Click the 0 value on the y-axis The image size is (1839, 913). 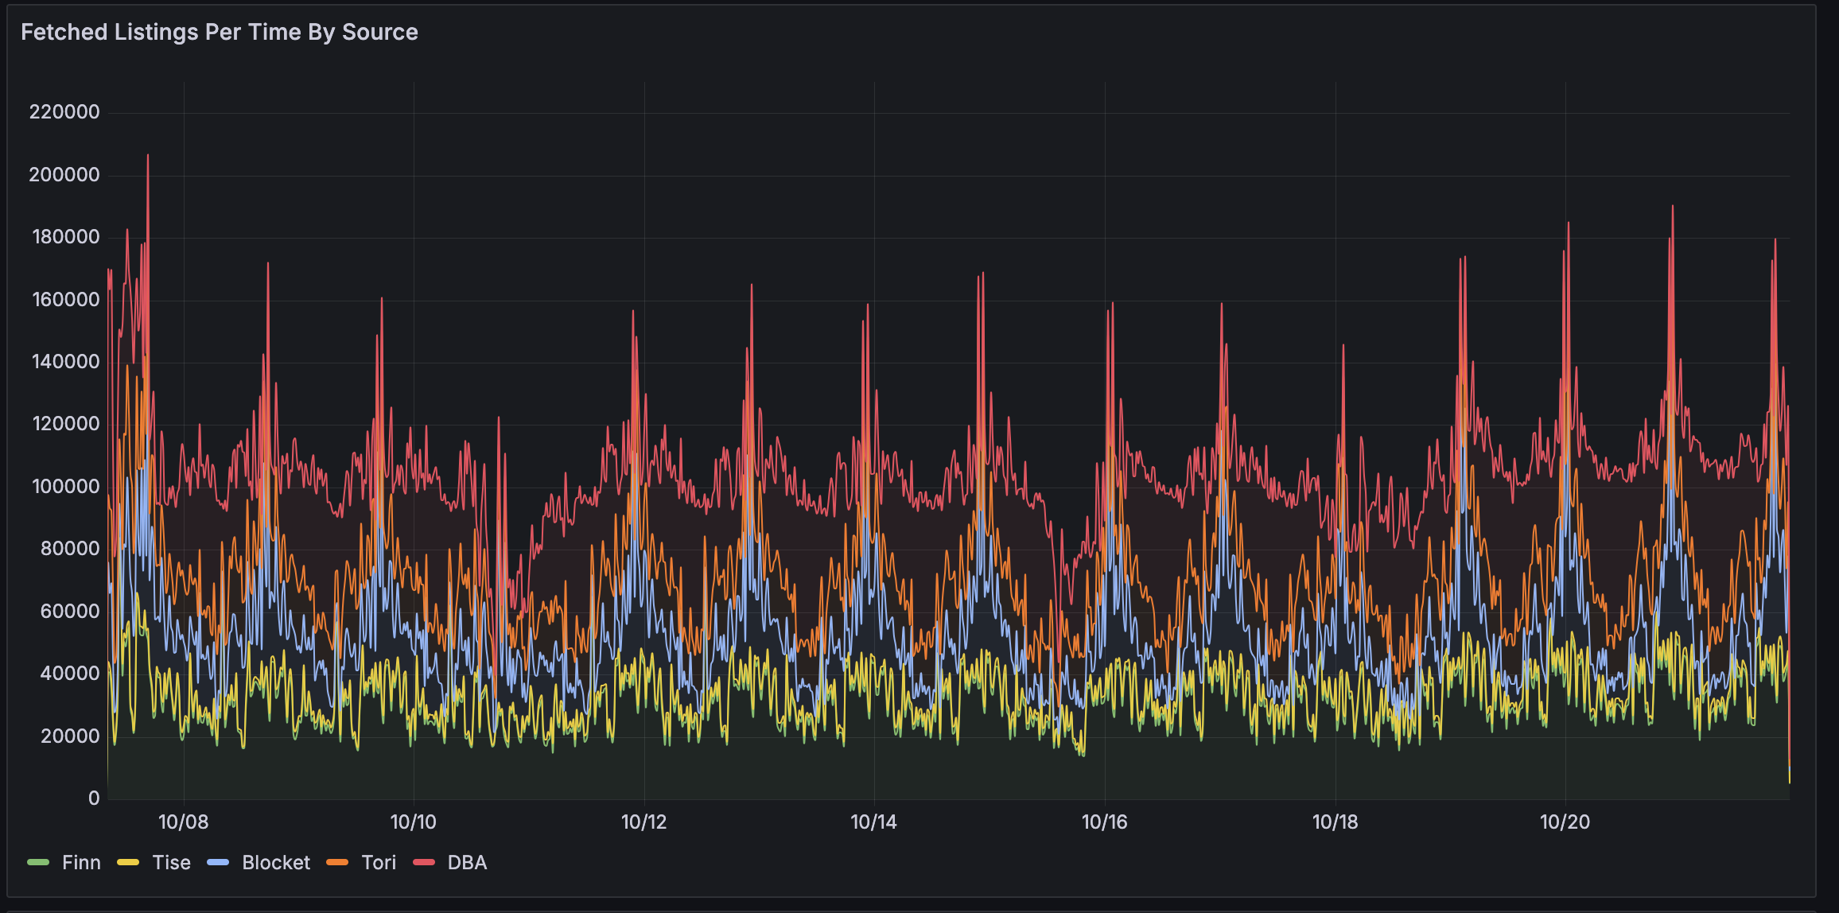click(x=93, y=795)
